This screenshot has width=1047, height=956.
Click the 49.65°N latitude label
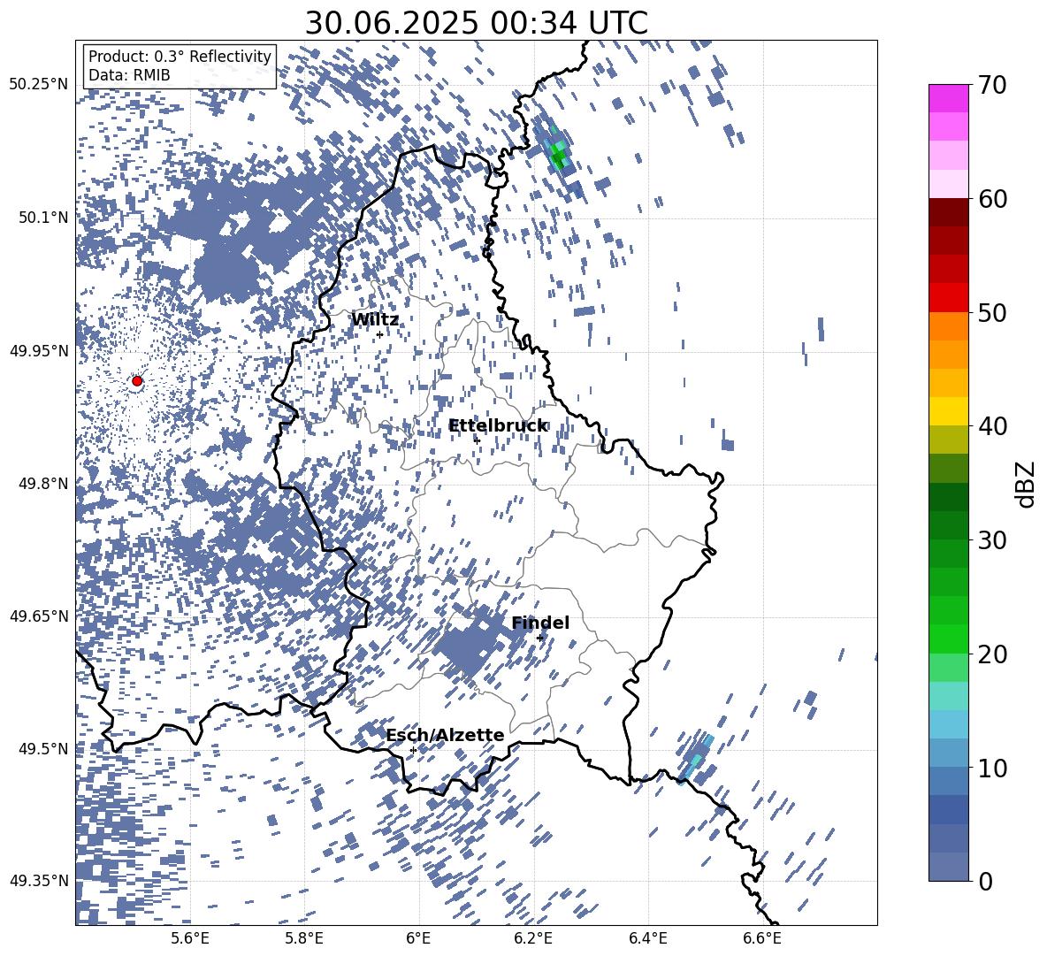point(39,616)
